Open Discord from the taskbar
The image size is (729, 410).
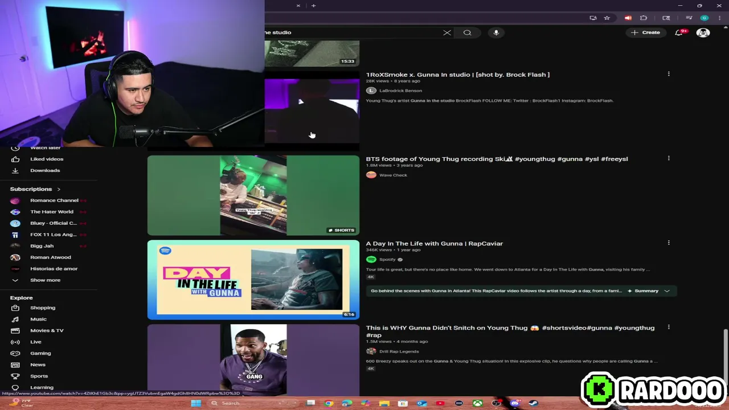pos(515,403)
